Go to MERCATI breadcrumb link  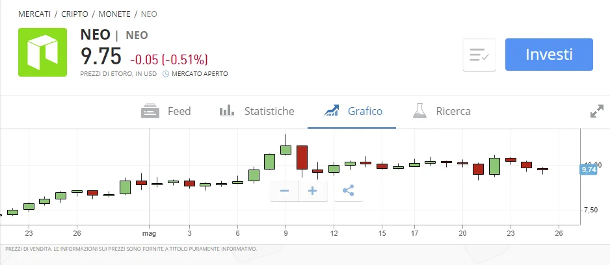click(34, 14)
